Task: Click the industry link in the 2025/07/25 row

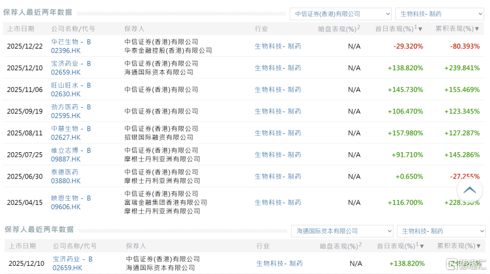Action: click(278, 155)
